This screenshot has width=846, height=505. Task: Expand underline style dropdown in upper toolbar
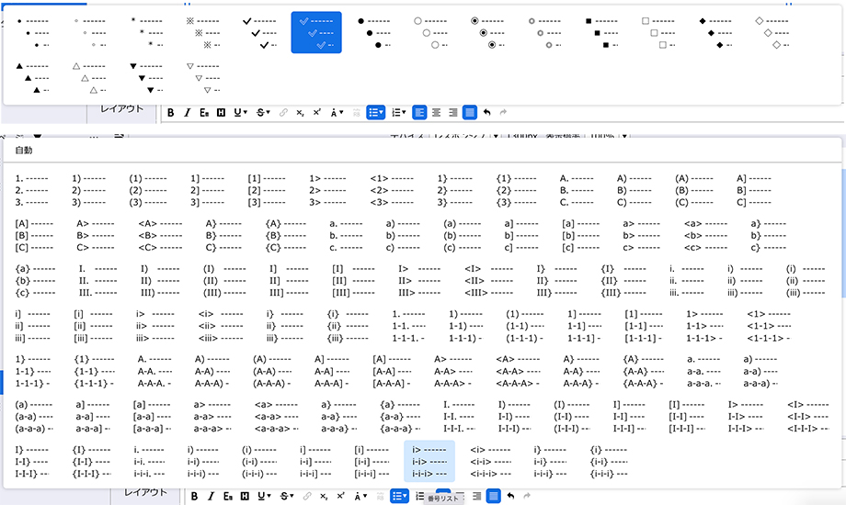(241, 112)
